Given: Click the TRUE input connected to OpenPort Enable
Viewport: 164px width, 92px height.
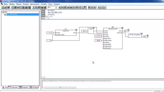Looking at the screenshot, I should (x=50, y=33).
